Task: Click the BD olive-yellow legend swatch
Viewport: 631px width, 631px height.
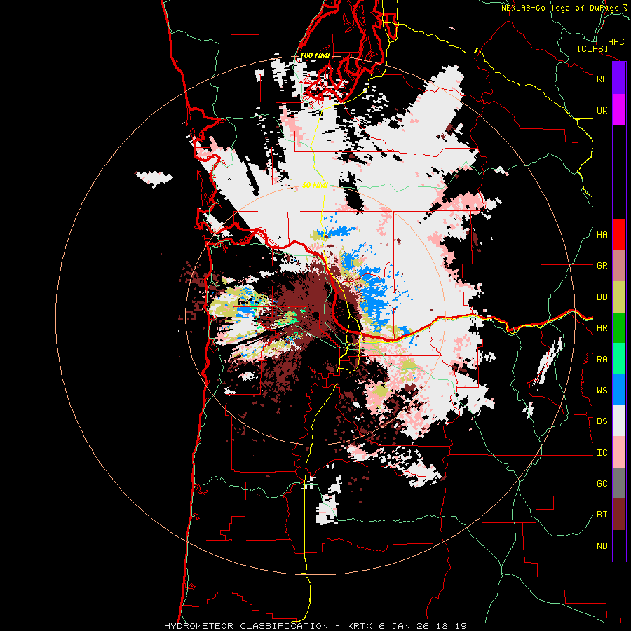Action: click(x=619, y=297)
